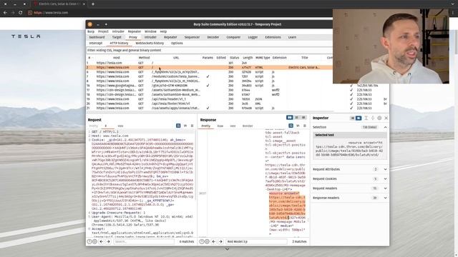Image resolution: width=458 pixels, height=257 pixels.
Task: Click Inspector expand all sections icon
Action: (366, 118)
